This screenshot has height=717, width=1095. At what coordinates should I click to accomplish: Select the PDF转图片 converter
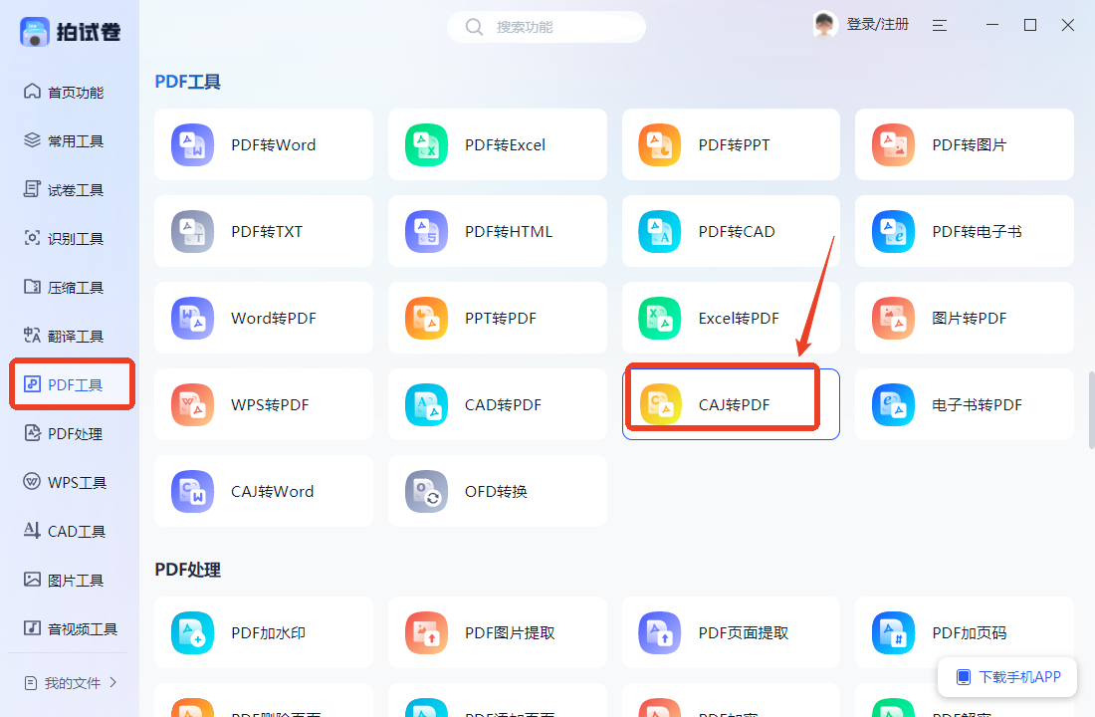(x=963, y=144)
